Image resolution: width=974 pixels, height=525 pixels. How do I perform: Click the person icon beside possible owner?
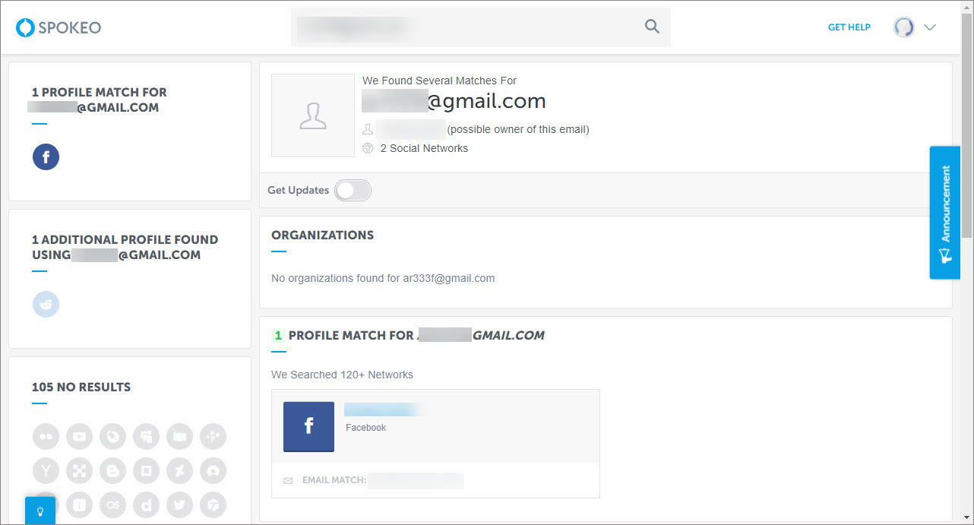368,129
